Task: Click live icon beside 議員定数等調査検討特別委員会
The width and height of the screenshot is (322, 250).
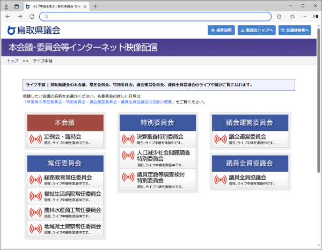Action: point(128,177)
